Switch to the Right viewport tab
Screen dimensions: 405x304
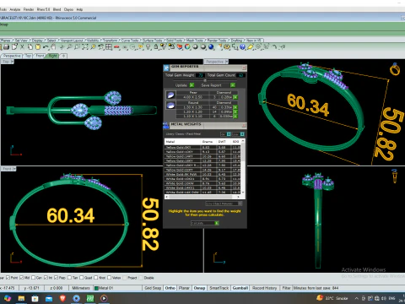pyautogui.click(x=53, y=56)
